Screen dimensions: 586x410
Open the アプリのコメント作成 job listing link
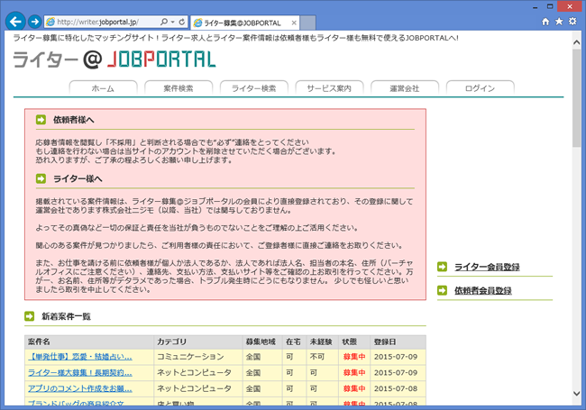(x=80, y=388)
